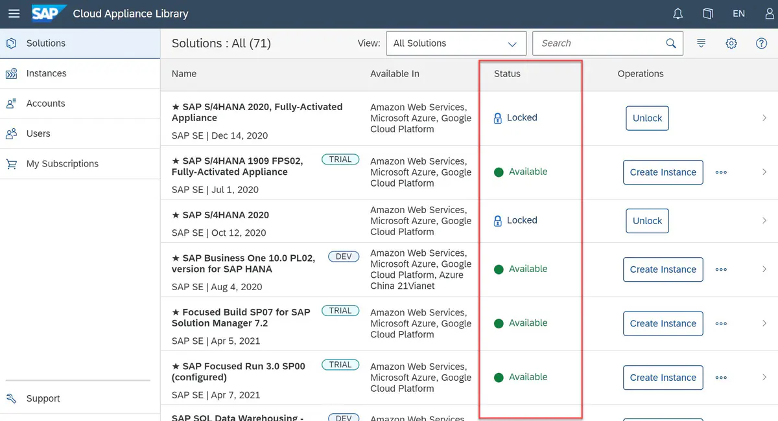778x421 pixels.
Task: Click TRIAL badge on Focused Build SP07
Action: (x=340, y=311)
